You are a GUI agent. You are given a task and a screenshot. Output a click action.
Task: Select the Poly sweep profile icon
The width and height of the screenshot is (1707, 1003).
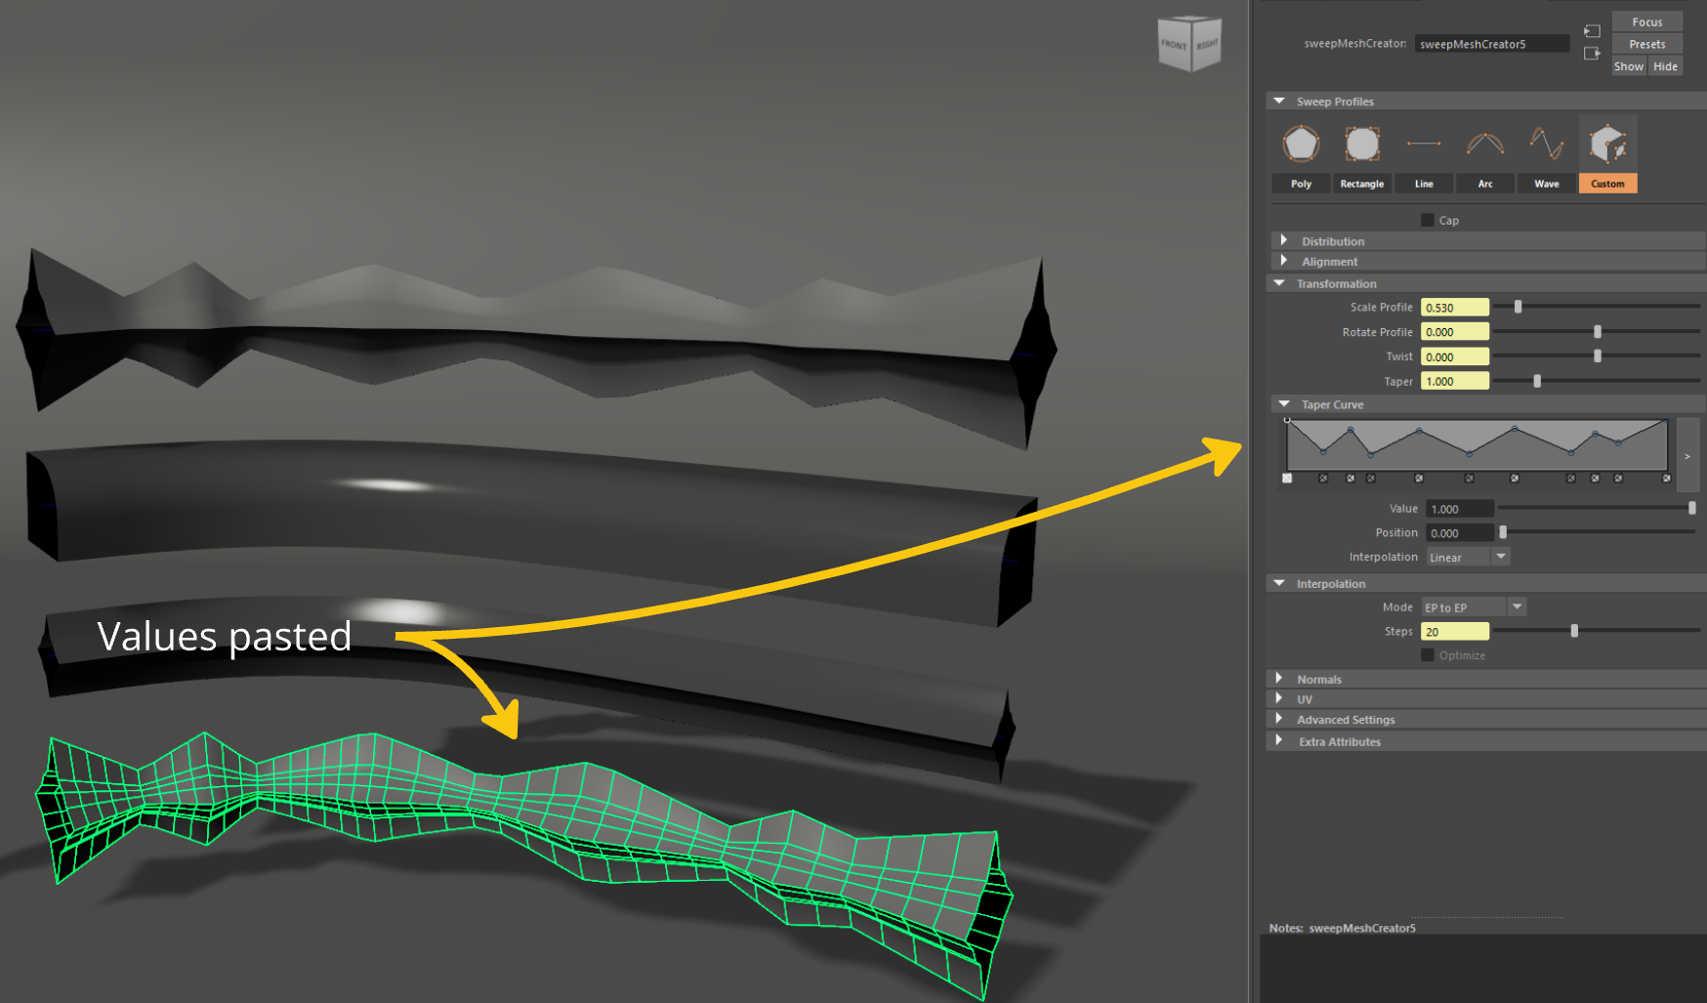pos(1301,146)
